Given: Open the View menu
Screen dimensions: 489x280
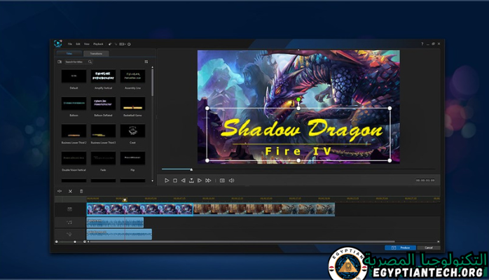Looking at the screenshot, I should (87, 44).
